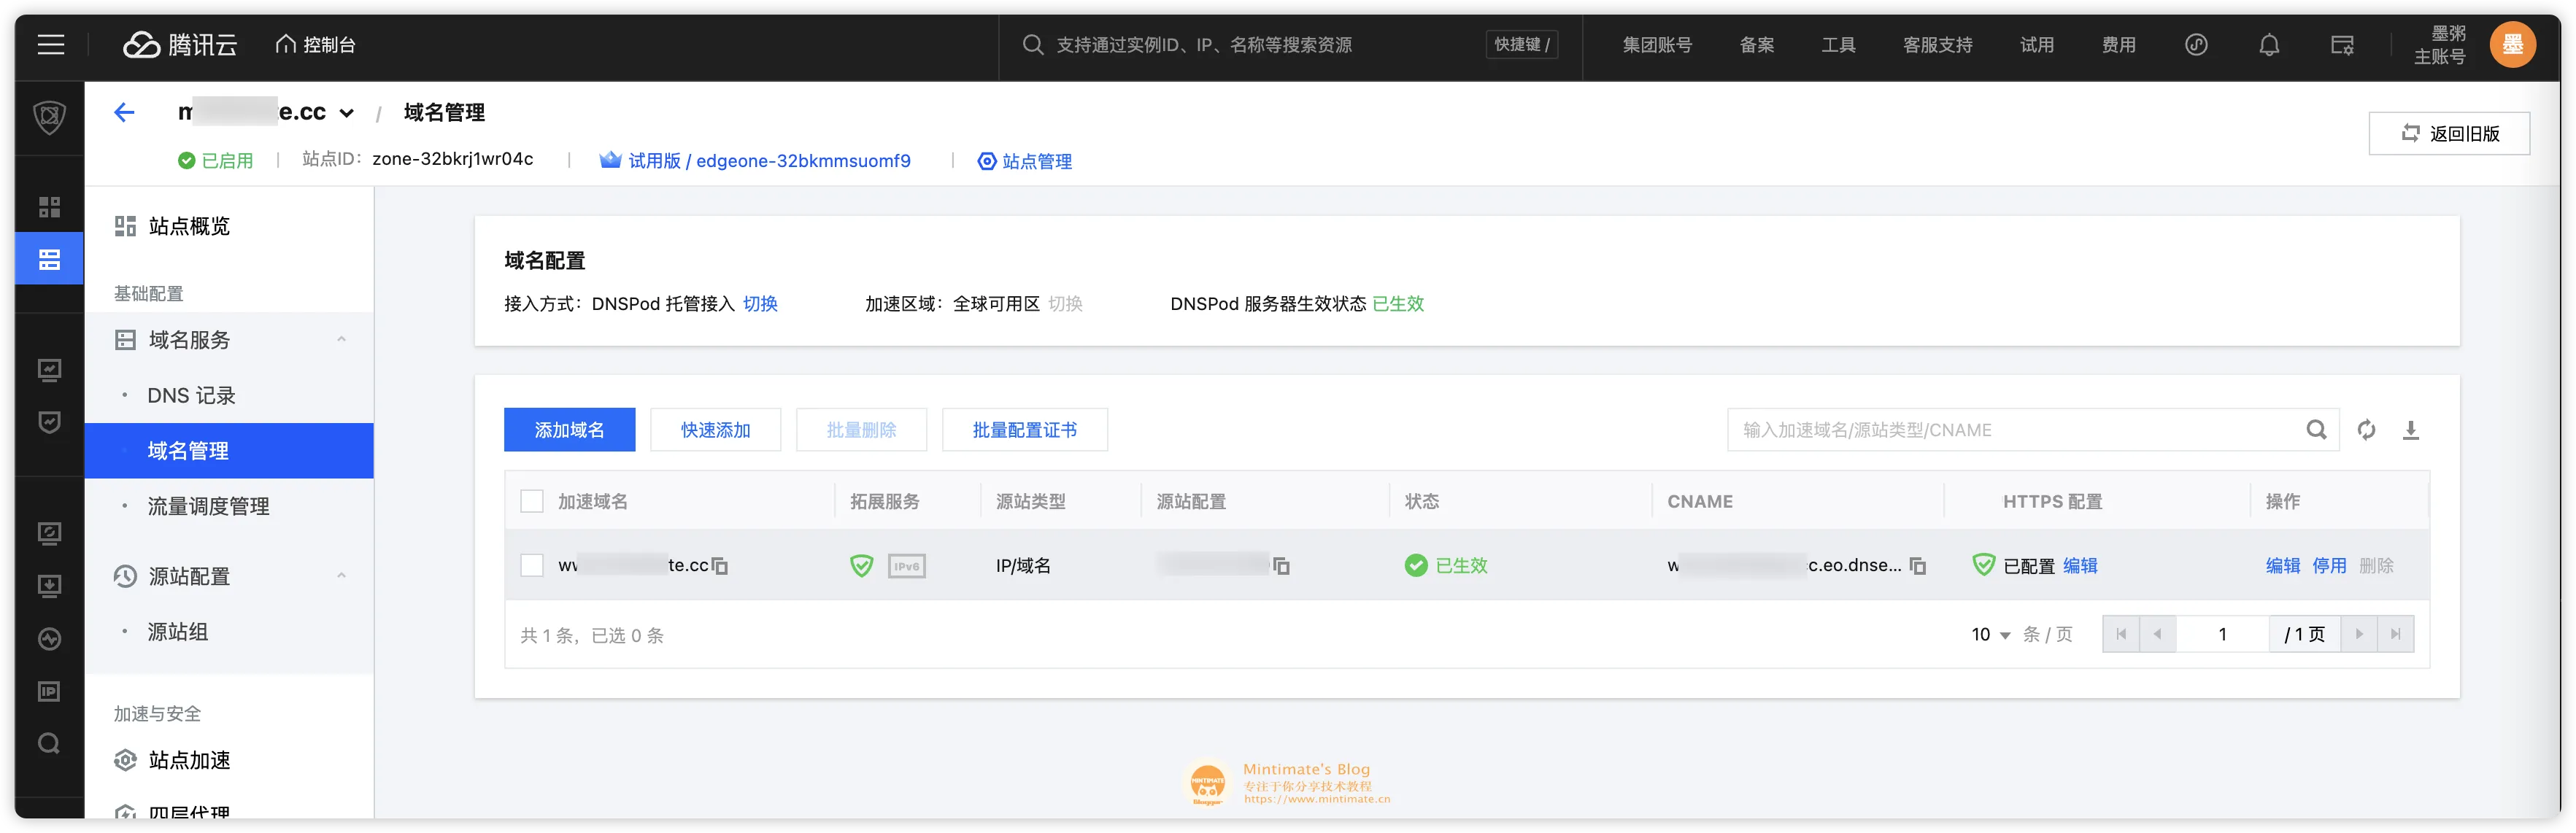2576x833 pixels.
Task: Click the IPv6 badge in the domain row
Action: [906, 566]
